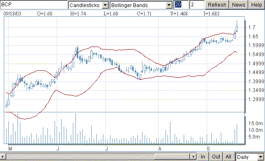The width and height of the screenshot is (265, 161).
Task: Open the Bollinger Bands indicator dropdown arrow
Action: pos(169,5)
